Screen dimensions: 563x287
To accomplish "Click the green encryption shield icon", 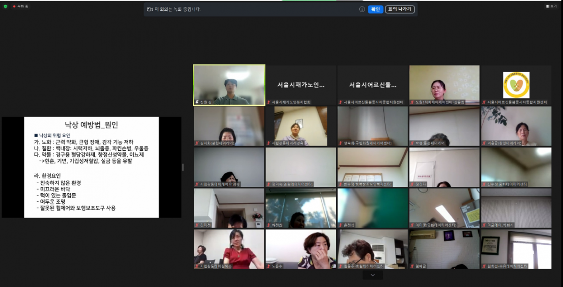I will click(x=6, y=6).
